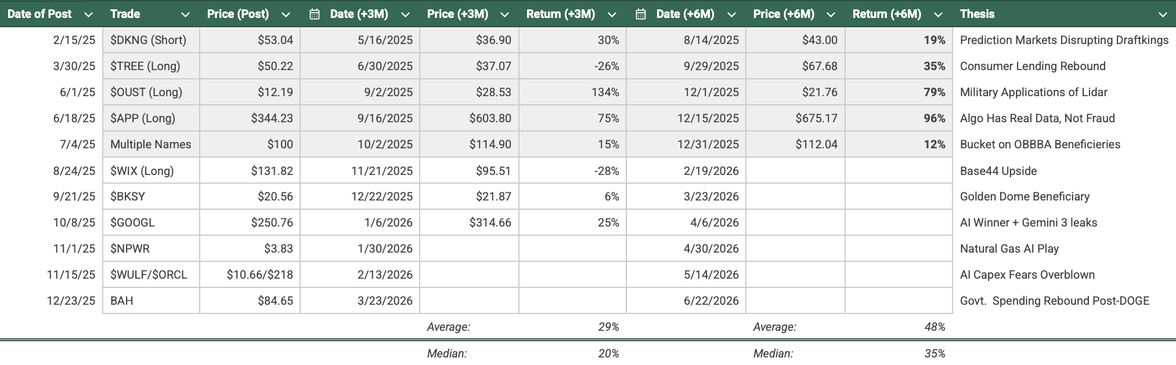Screen dimensions: 1176x365
Task: Click calendar icon in Date (+3M) header
Action: point(315,14)
